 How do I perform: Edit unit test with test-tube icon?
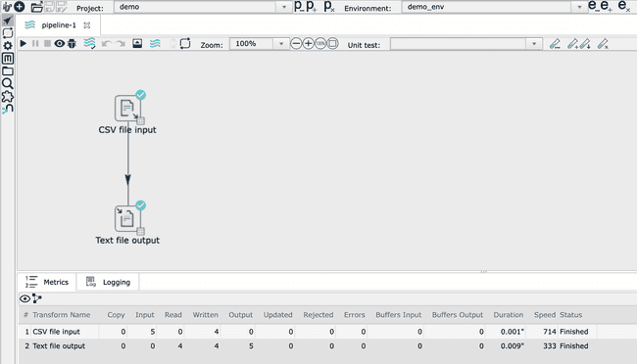pos(555,44)
